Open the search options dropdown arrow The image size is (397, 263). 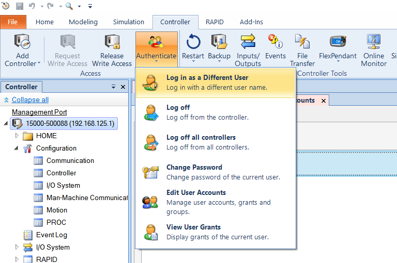coord(79,6)
